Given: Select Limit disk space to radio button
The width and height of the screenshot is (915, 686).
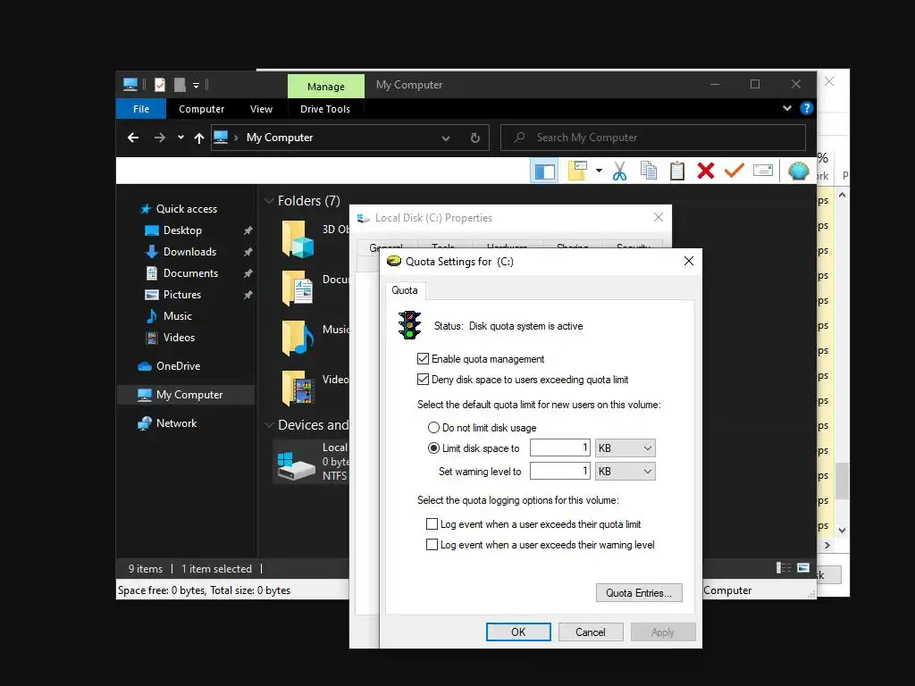Looking at the screenshot, I should 433,448.
